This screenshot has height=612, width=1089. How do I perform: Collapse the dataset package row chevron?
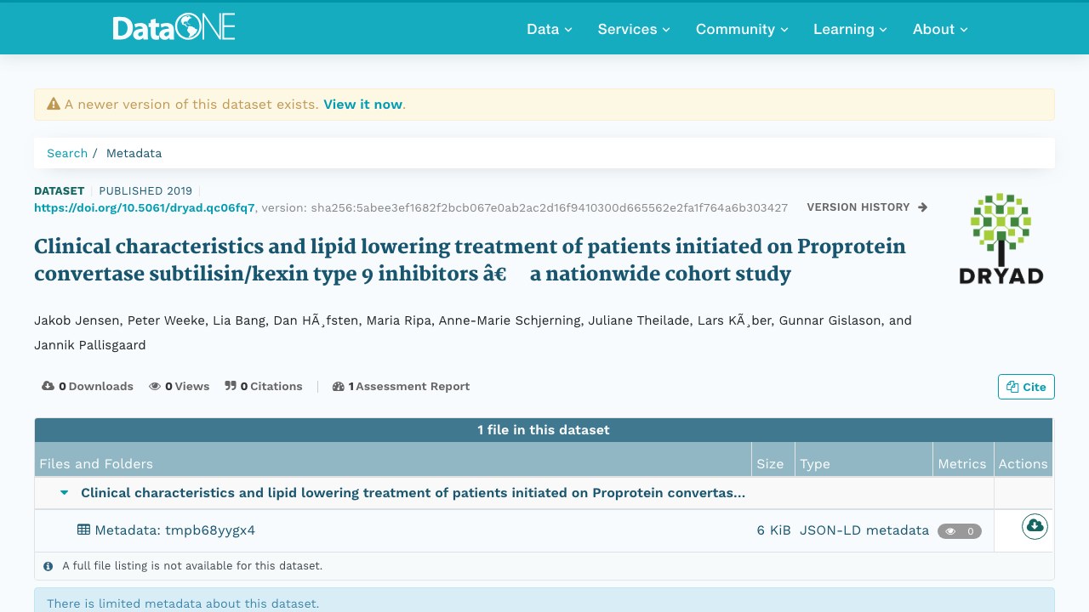pos(64,492)
